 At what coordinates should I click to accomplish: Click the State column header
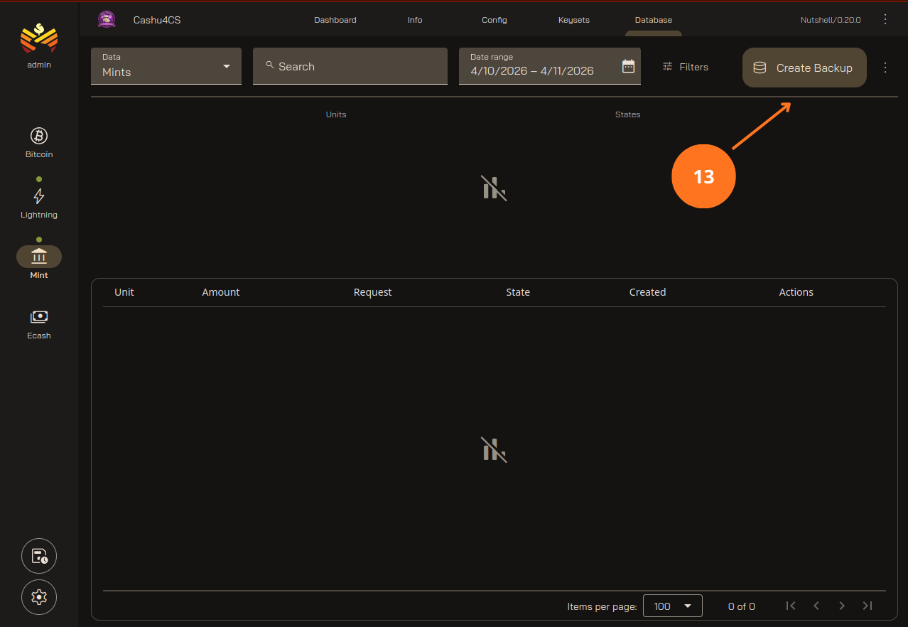(518, 292)
